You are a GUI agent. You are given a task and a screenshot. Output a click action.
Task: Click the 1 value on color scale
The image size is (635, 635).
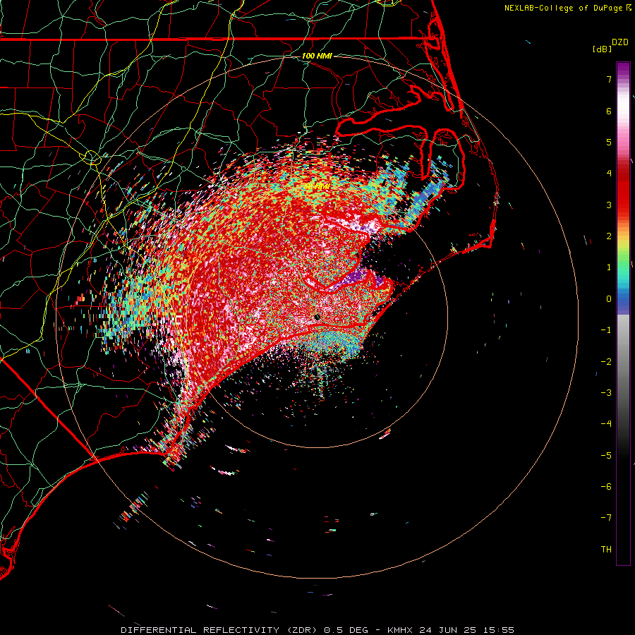609,267
